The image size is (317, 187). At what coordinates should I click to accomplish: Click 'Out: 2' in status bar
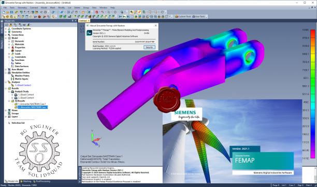tap(309, 185)
